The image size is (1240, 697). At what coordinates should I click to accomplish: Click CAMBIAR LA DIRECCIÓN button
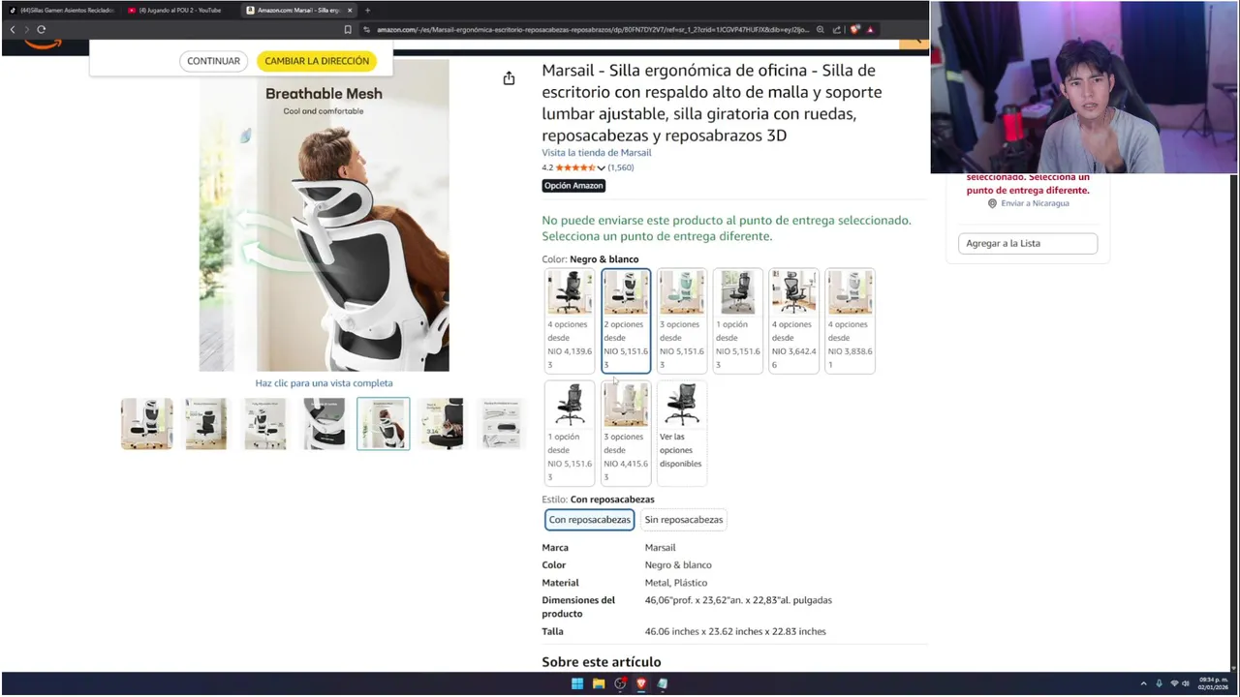pyautogui.click(x=317, y=61)
